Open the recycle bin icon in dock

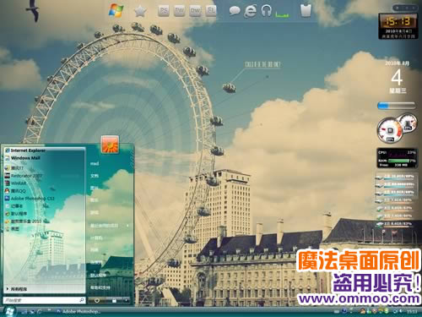306,11
